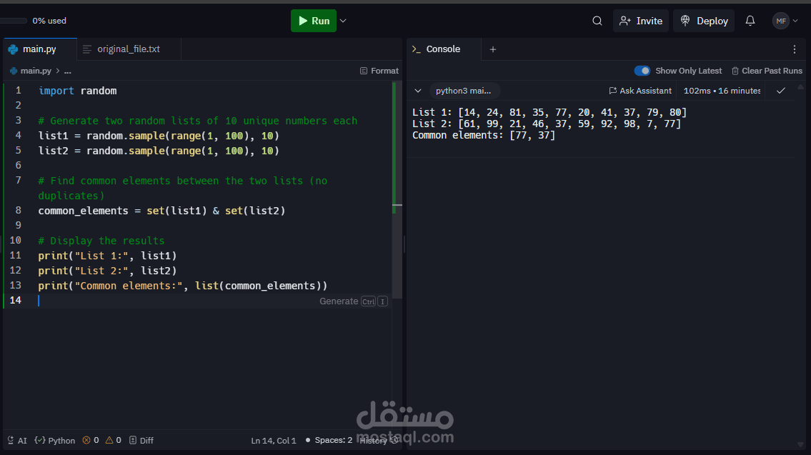The image size is (811, 455).
Task: Add a new pane tab with plus icon
Action: 493,49
